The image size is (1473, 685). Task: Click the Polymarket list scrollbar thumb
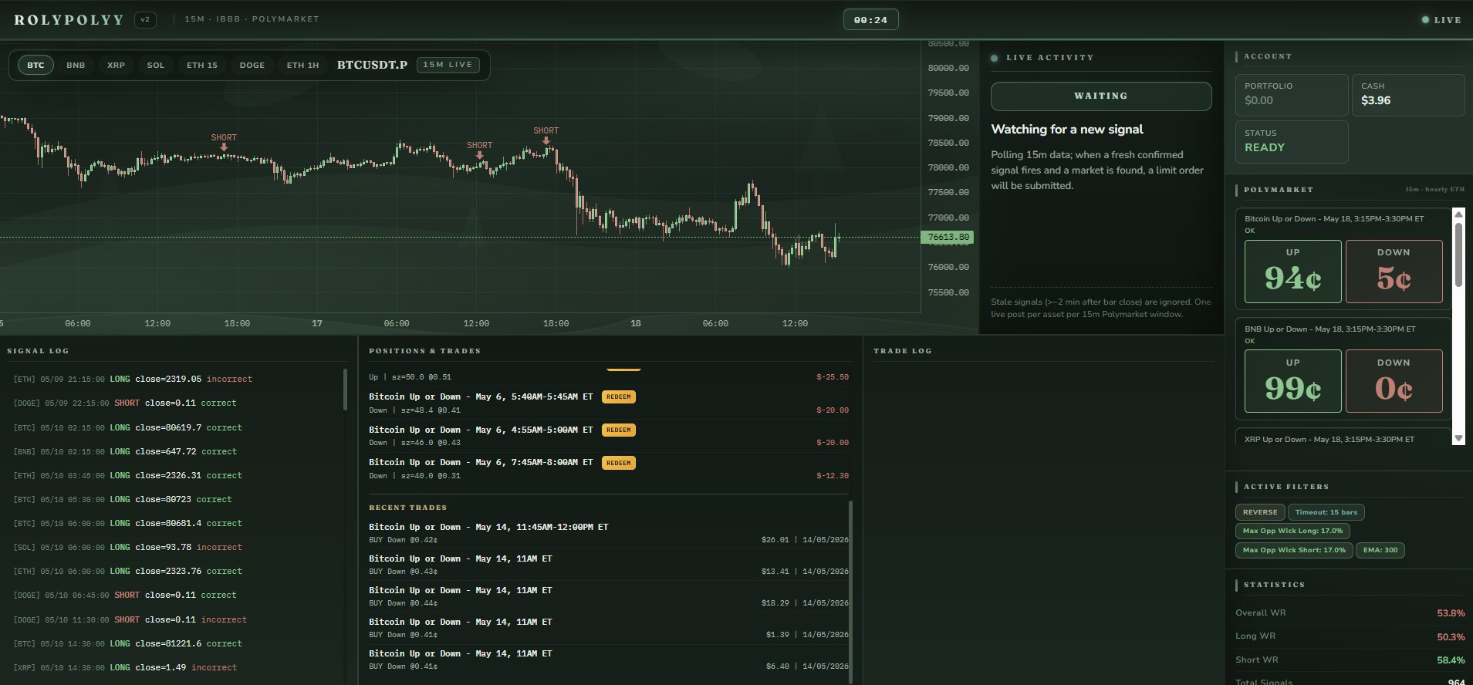[x=1458, y=255]
